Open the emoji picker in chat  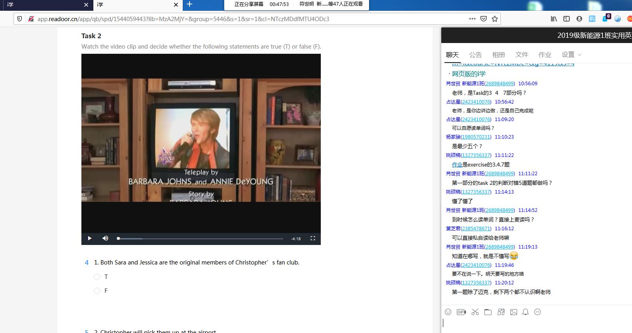tap(448, 312)
